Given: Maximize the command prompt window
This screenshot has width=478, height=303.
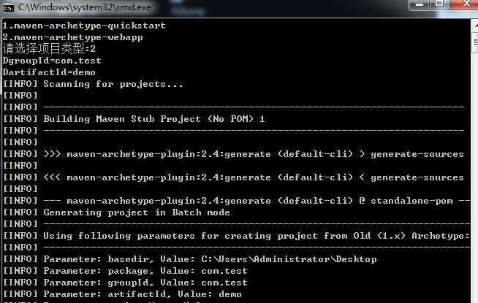Looking at the screenshot, I should [439, 4].
